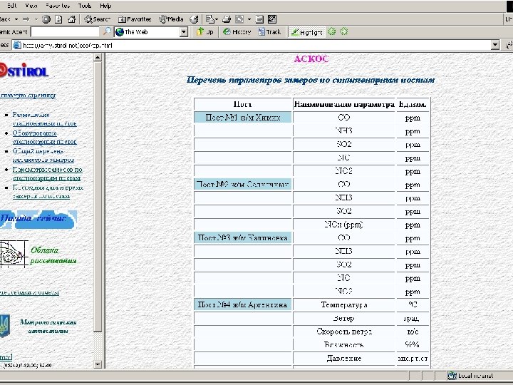Click the 'Погода сейчас' banner
Image resolution: width=513 pixels, height=385 pixels.
point(38,219)
